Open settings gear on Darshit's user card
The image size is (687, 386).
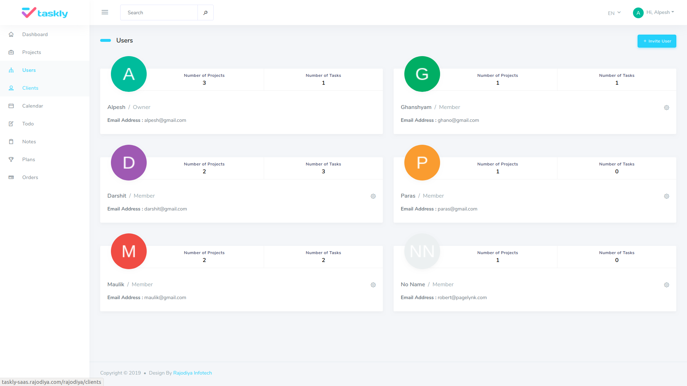(373, 196)
